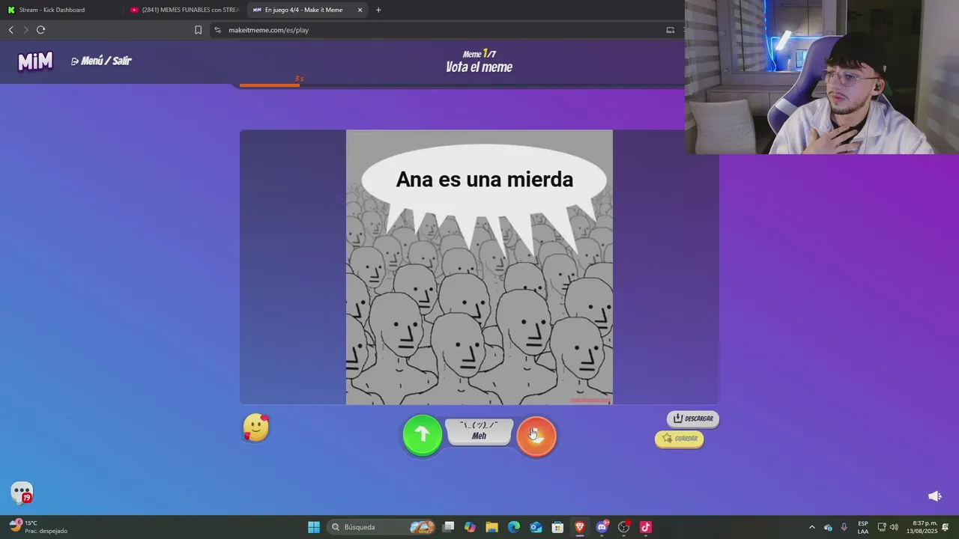Screen dimensions: 959x539
Task: Mute sound via speaker icon
Action: [x=935, y=496]
